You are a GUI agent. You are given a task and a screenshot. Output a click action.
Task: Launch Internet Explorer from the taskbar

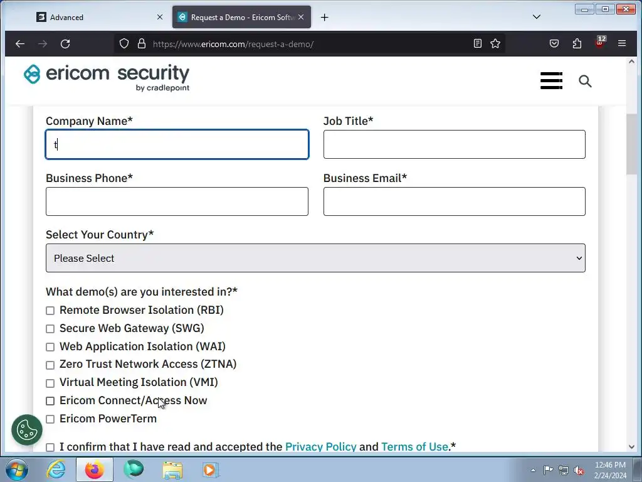[56, 469]
